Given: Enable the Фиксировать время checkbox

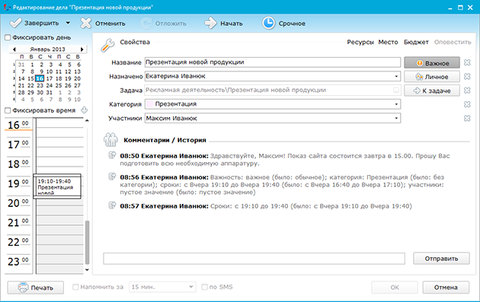Looking at the screenshot, I should (8, 110).
